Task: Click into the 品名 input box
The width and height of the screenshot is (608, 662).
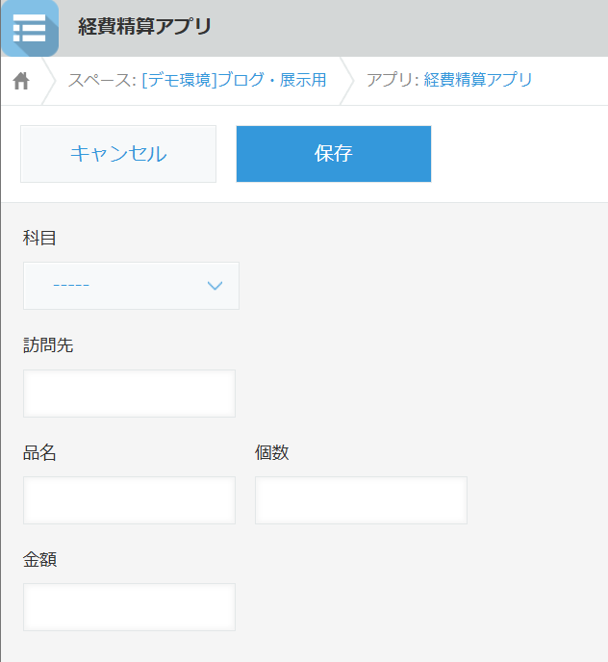Action: [129, 500]
